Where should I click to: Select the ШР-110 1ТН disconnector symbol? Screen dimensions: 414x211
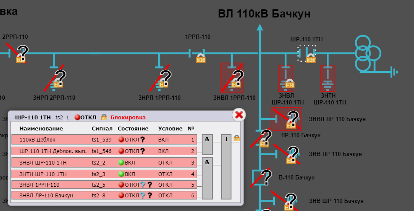(307, 53)
